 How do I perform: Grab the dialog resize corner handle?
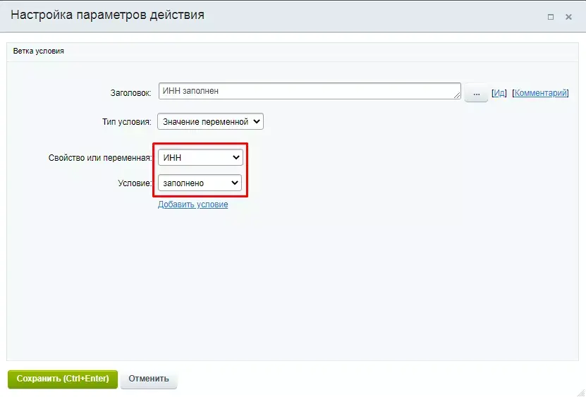click(x=581, y=392)
